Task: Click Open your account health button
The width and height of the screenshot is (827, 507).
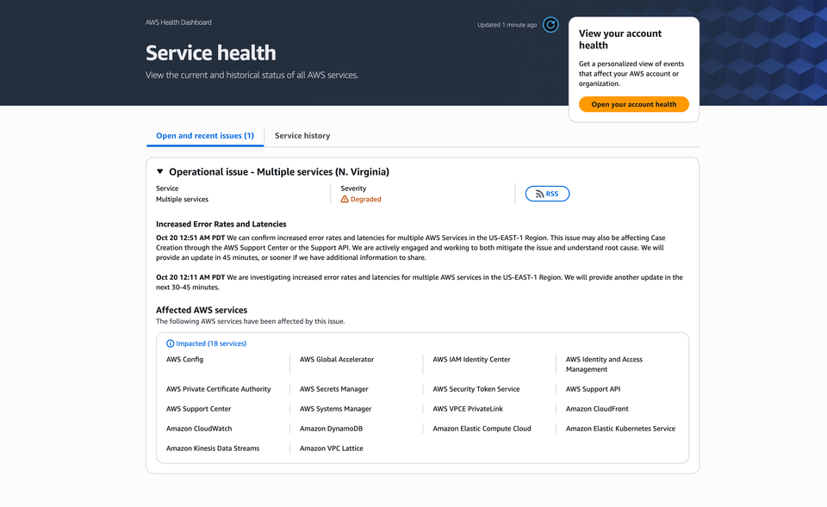Action: [x=633, y=104]
